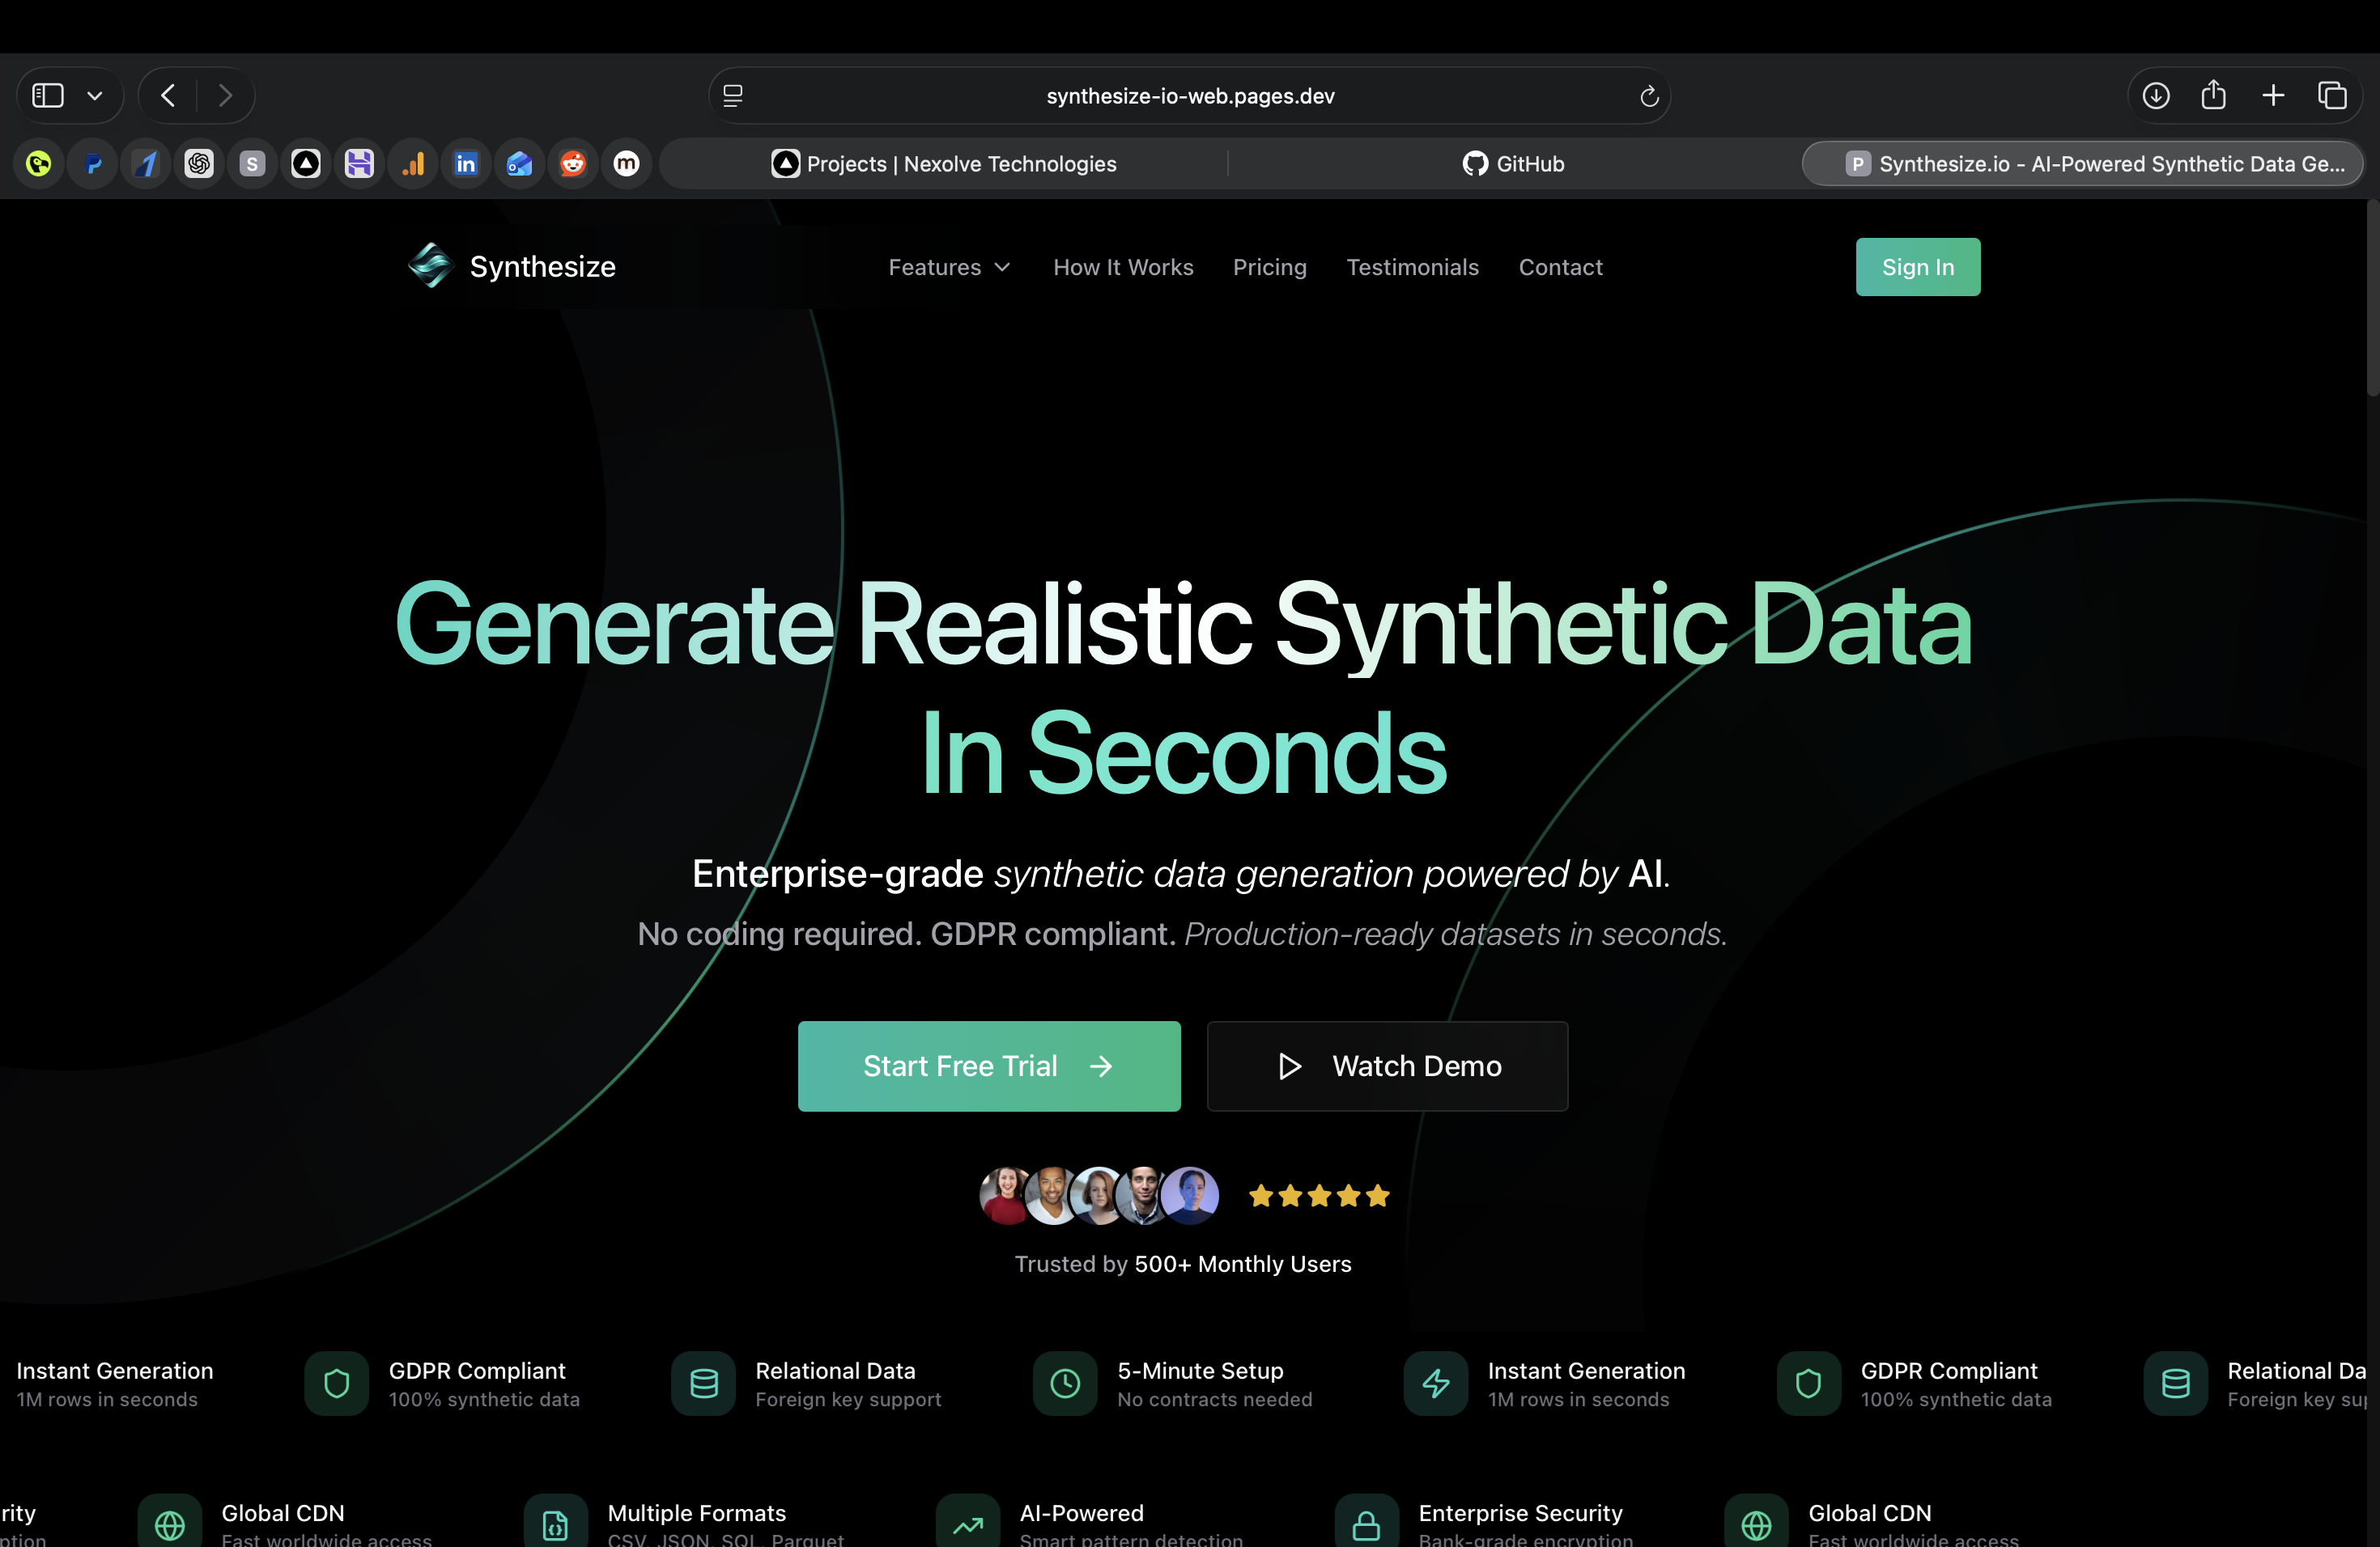Reload the page using the refresh icon

point(1648,96)
